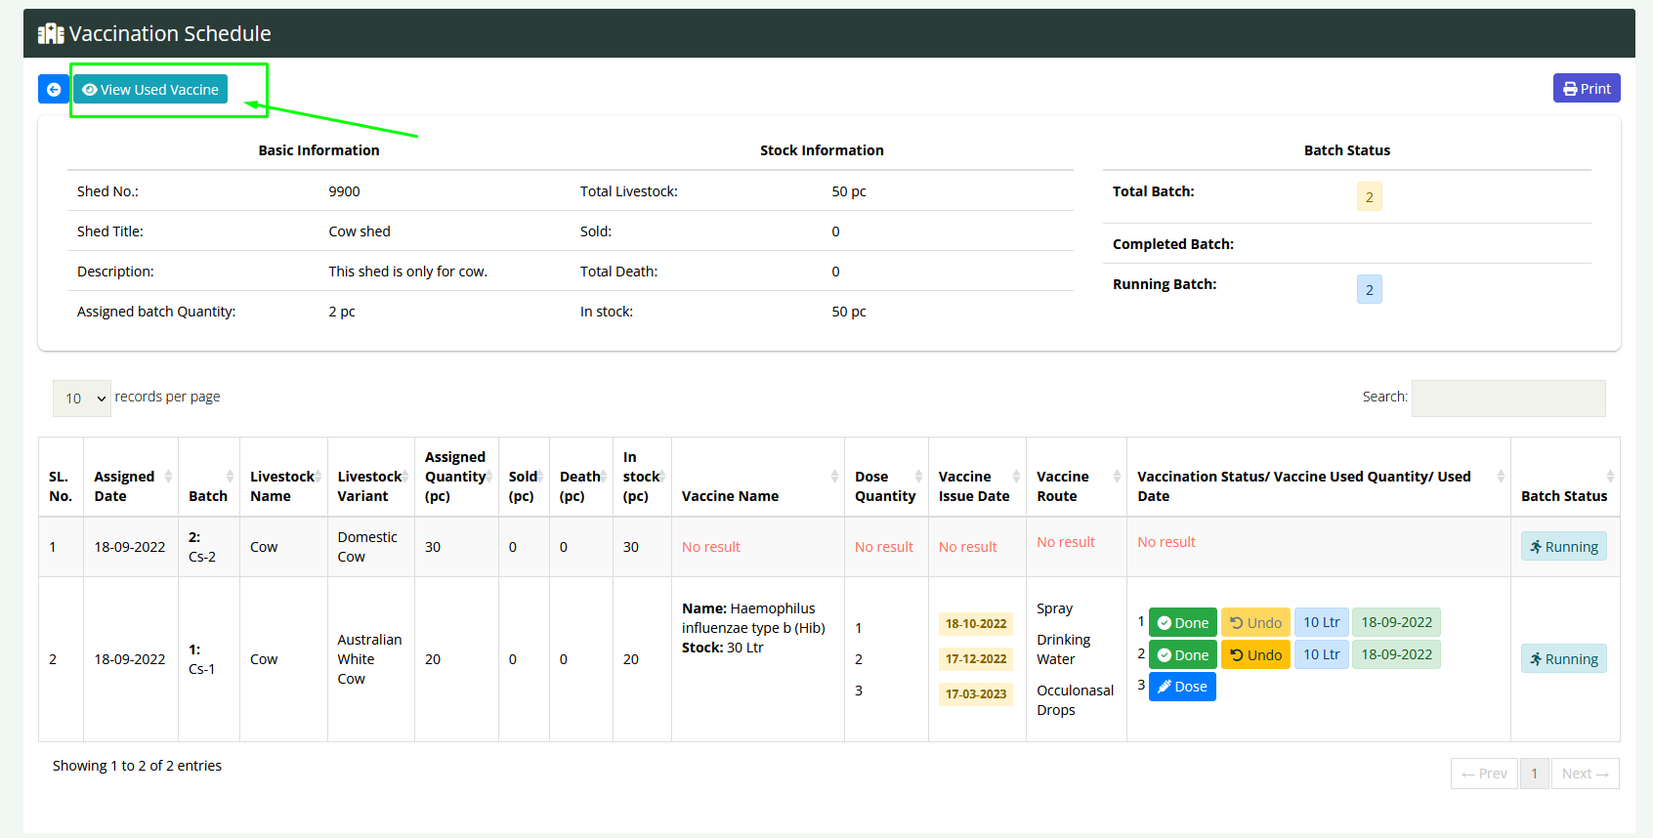The height and width of the screenshot is (838, 1653).
Task: Open the records per page dropdown
Action: tap(82, 398)
